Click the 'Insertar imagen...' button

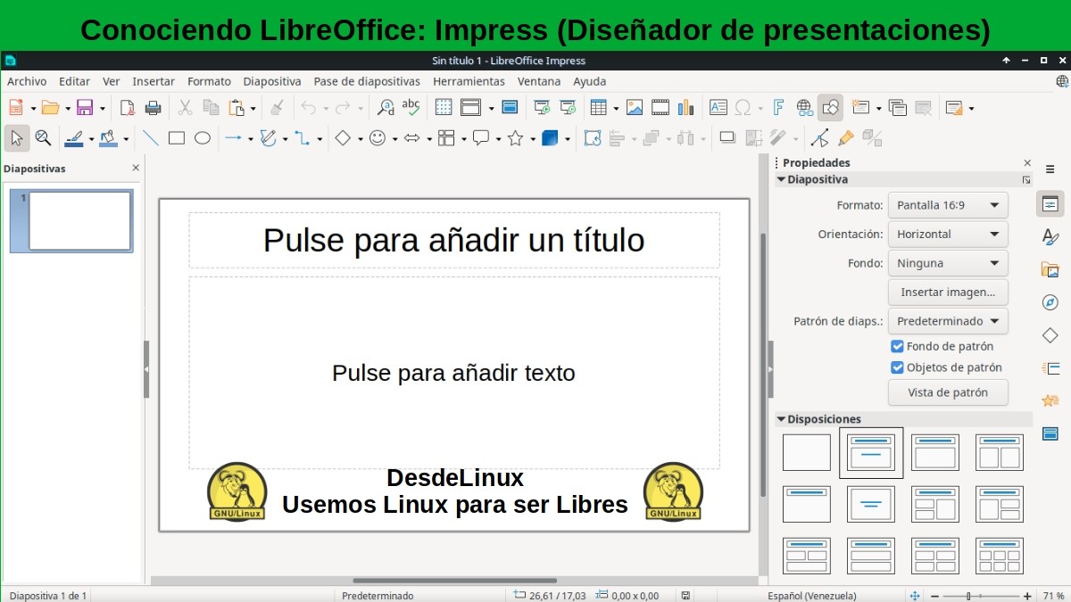[x=948, y=292]
